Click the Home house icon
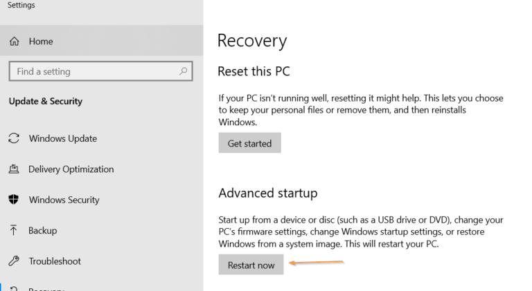Viewport: 532px width, 291px height. [x=14, y=41]
